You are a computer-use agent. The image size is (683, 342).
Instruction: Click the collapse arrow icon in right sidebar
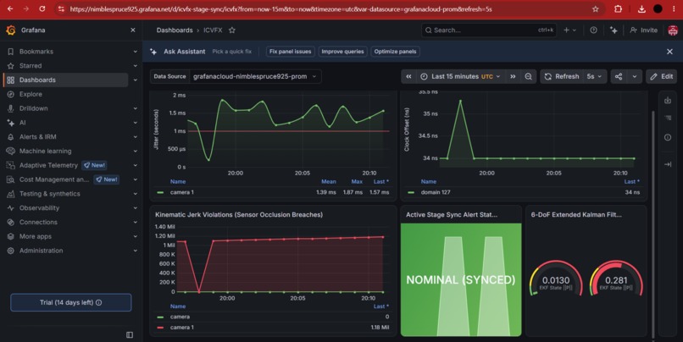[667, 164]
